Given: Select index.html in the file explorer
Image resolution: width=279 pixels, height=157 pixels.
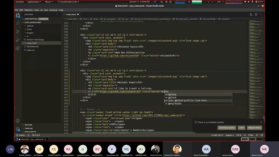Looking at the screenshot, I should pyautogui.click(x=42, y=43).
